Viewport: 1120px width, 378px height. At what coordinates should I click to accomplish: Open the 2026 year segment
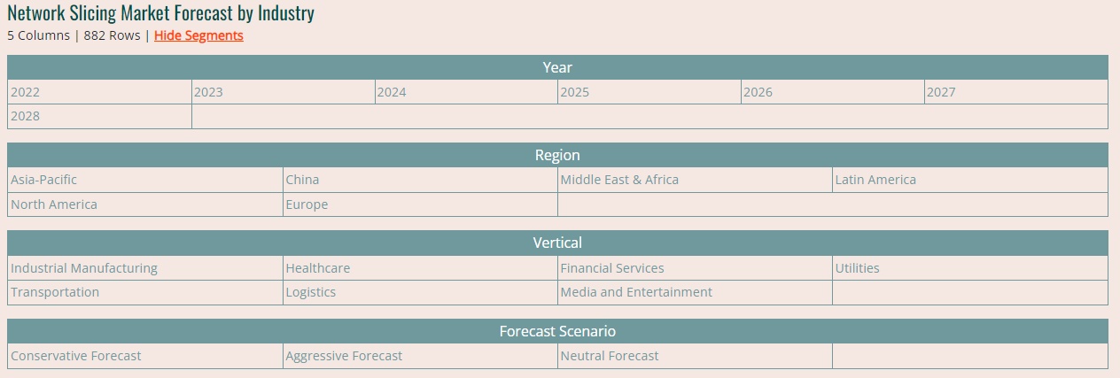coord(758,92)
